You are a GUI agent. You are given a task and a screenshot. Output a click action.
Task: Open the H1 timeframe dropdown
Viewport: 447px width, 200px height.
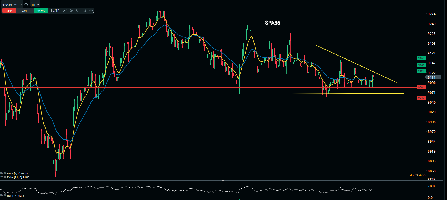[35, 5]
